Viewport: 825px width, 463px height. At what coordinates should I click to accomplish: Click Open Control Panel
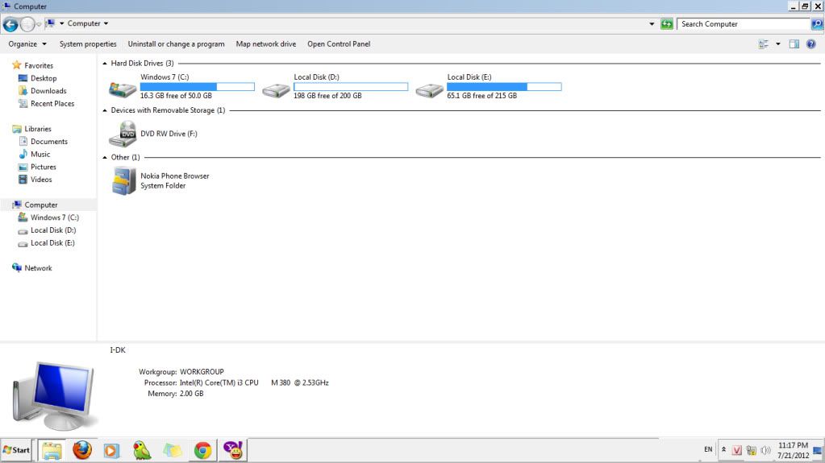tap(339, 44)
